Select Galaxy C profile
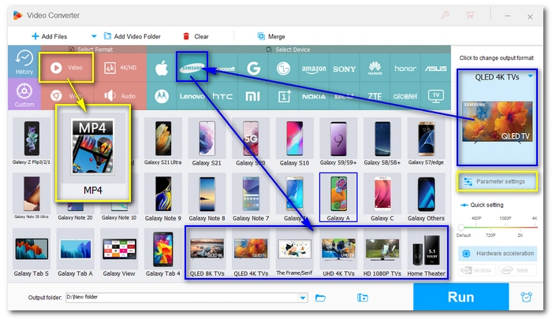 pos(382,198)
